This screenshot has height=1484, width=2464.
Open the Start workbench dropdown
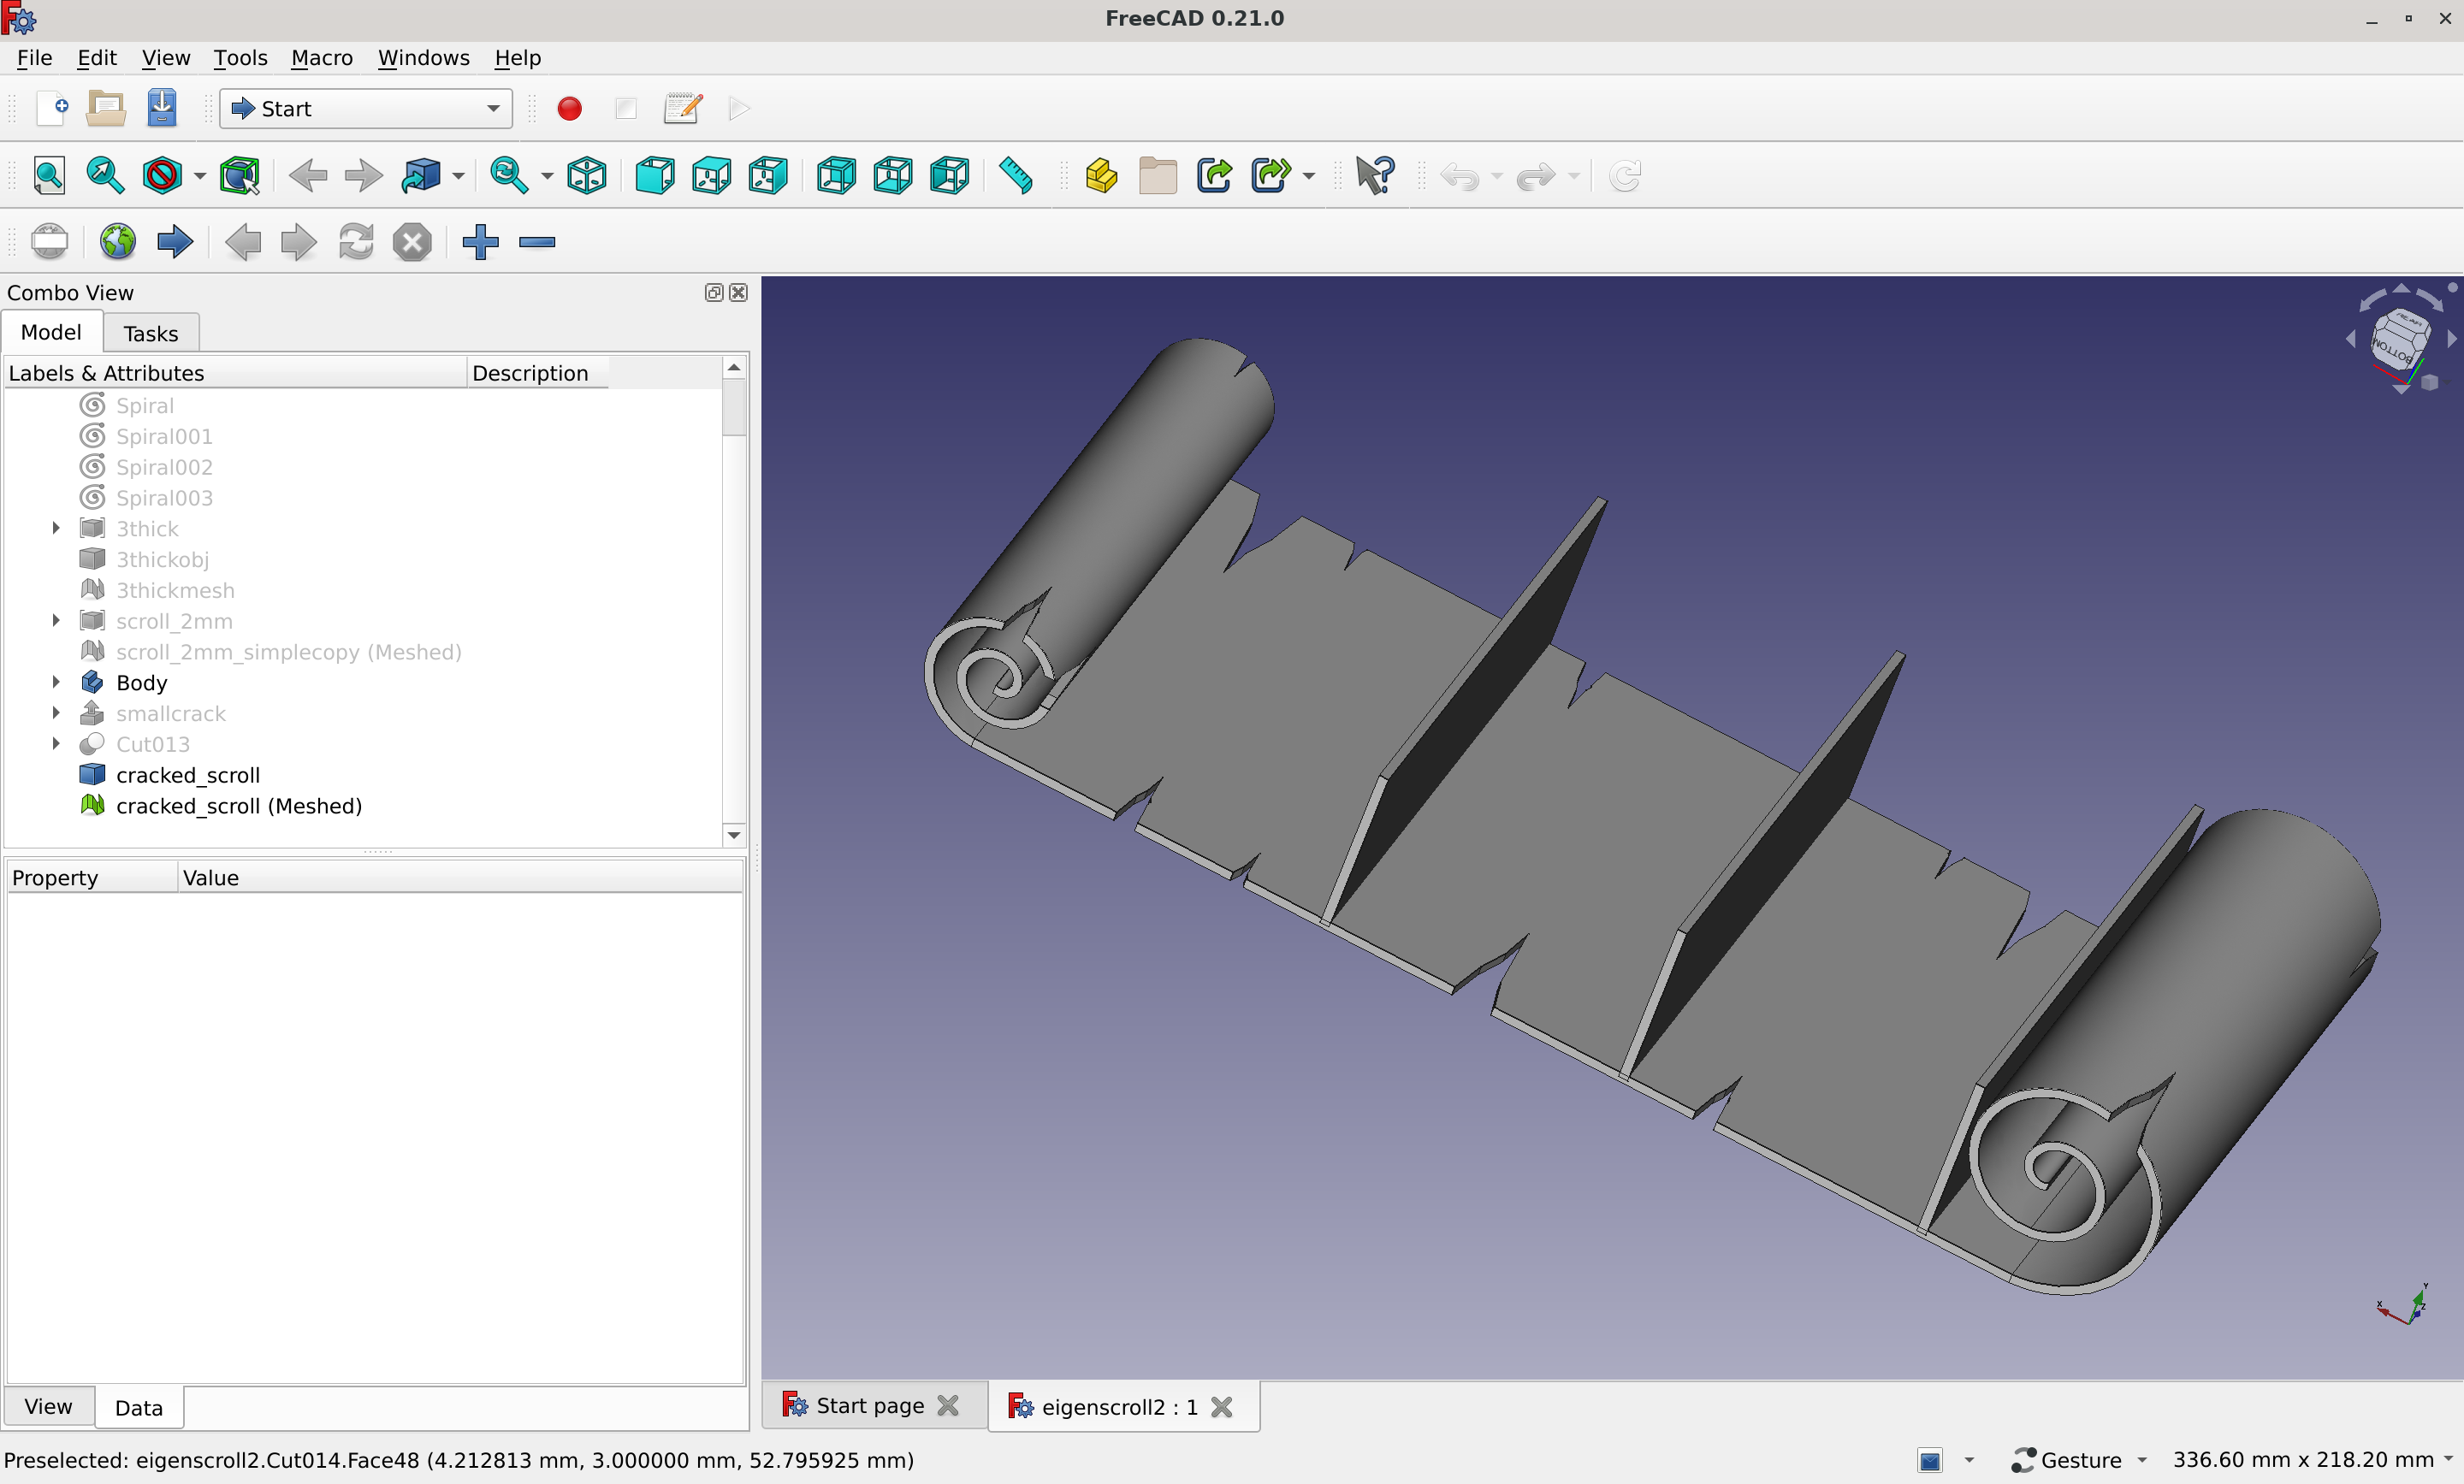366,109
